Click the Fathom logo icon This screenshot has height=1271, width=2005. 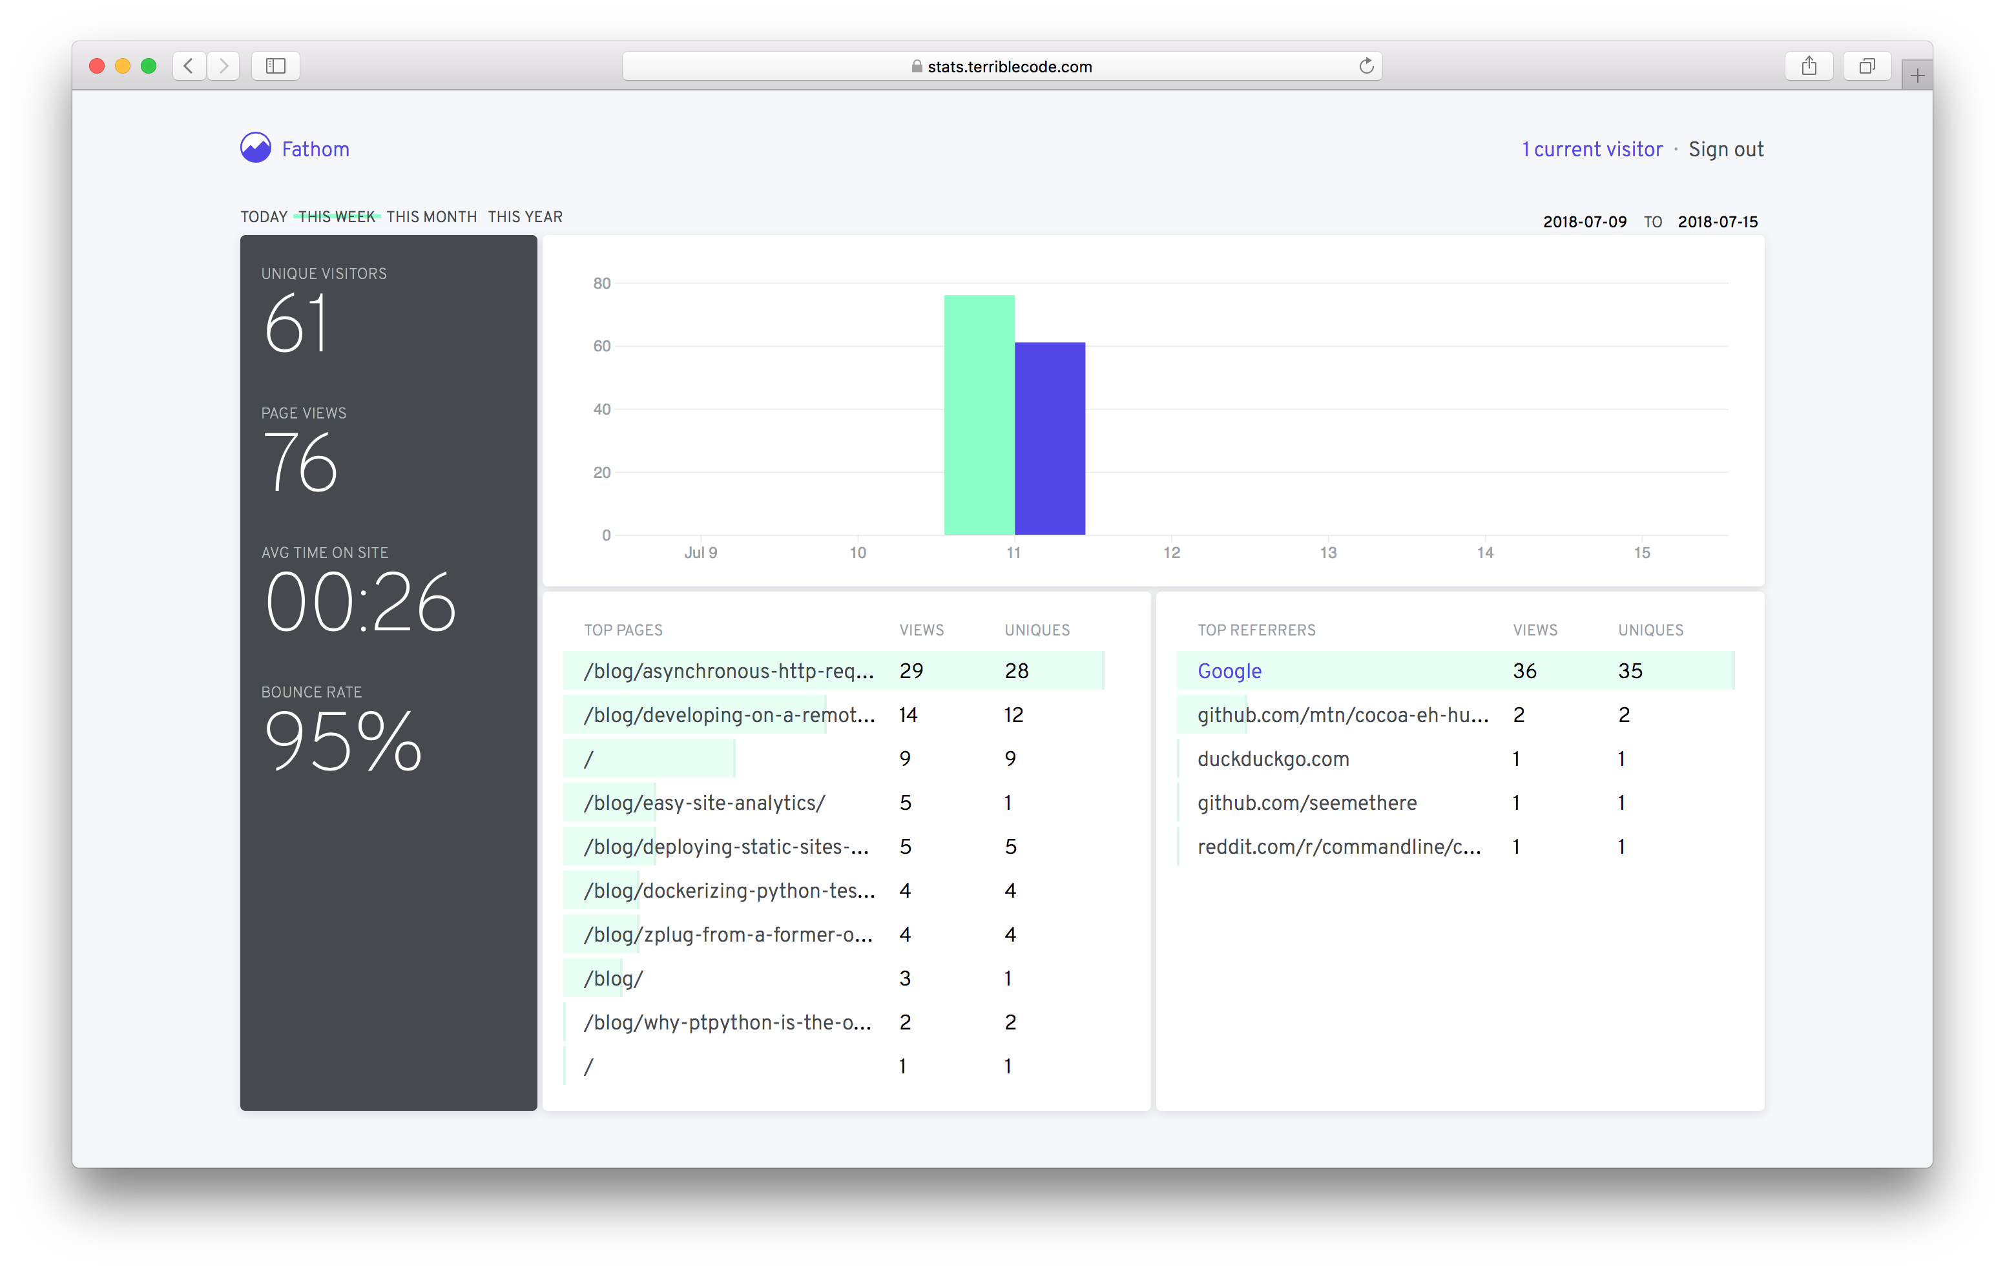(256, 147)
